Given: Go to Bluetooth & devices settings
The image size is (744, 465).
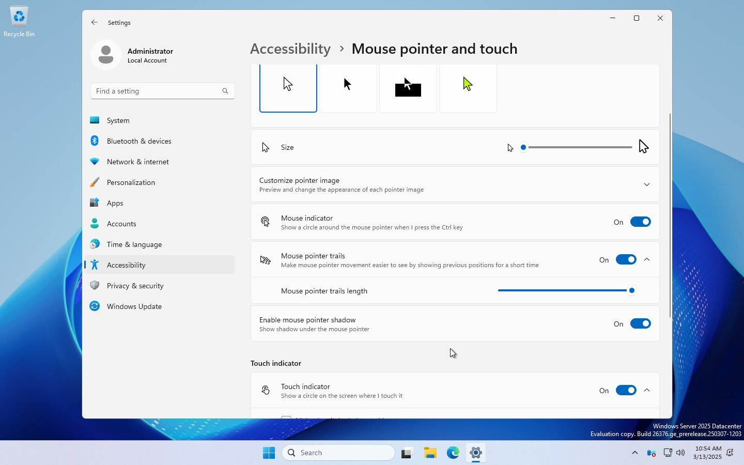Looking at the screenshot, I should point(138,141).
